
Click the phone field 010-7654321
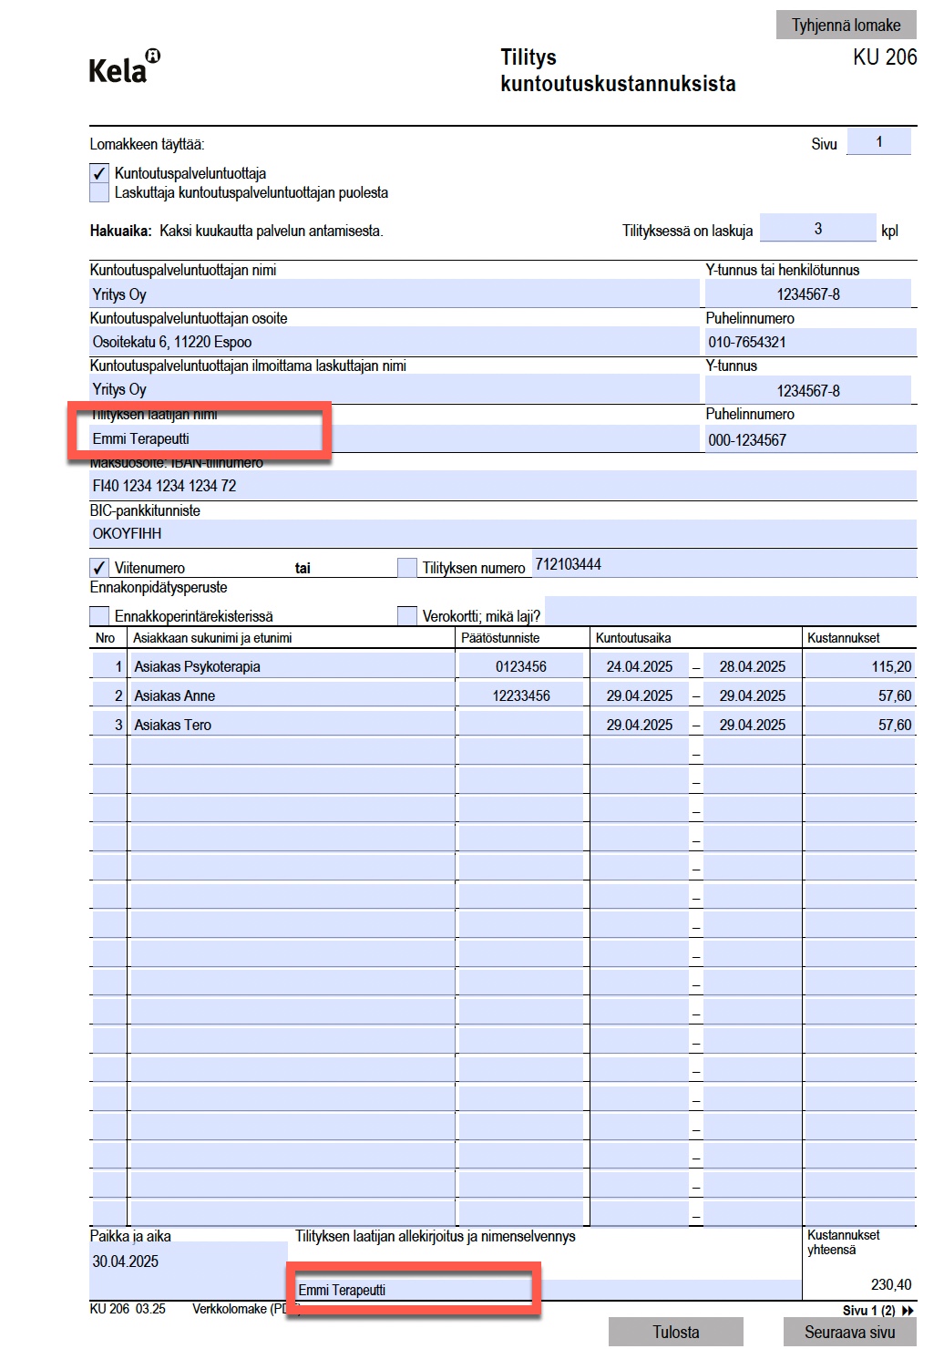coord(809,342)
